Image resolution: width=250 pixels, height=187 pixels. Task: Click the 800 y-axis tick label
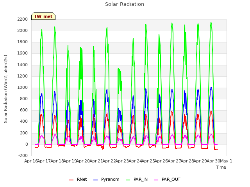click(24, 99)
